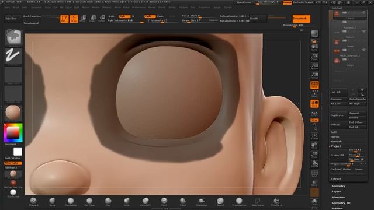Toggle the Zsub mode button
Image resolution: width=374 pixels, height=210 pixels.
point(160,16)
